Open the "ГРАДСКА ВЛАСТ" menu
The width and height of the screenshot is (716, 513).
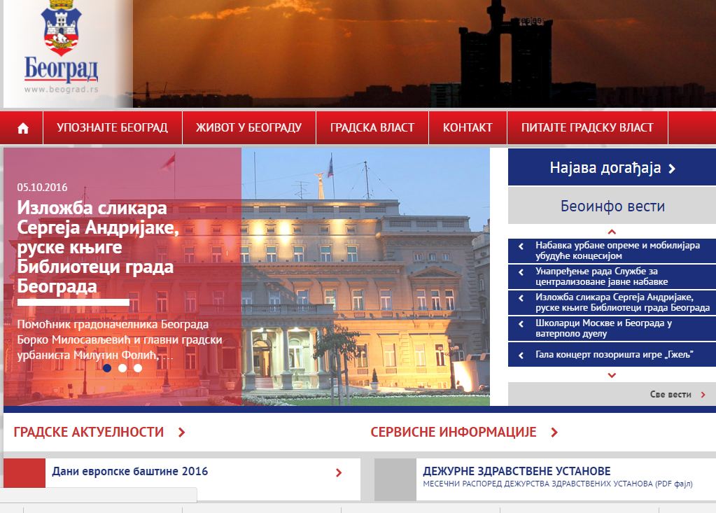pos(372,127)
